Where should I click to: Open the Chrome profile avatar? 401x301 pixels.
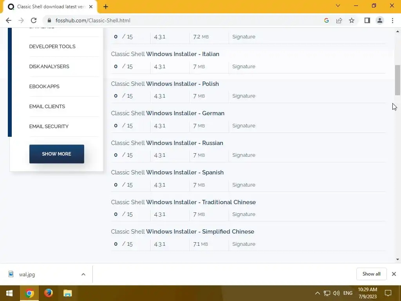tap(380, 20)
